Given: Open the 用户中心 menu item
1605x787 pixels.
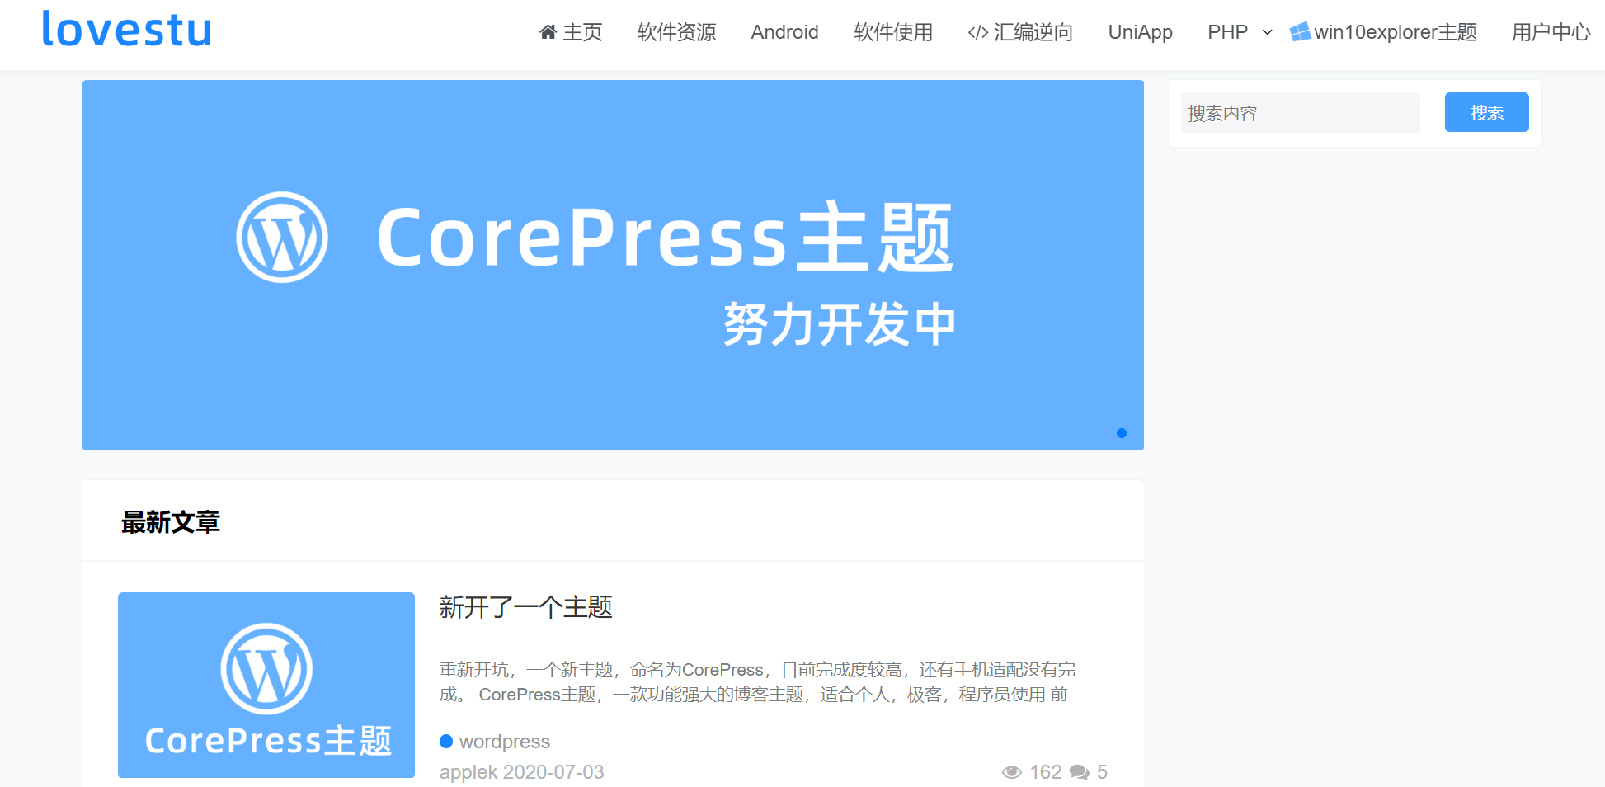Looking at the screenshot, I should [1551, 32].
